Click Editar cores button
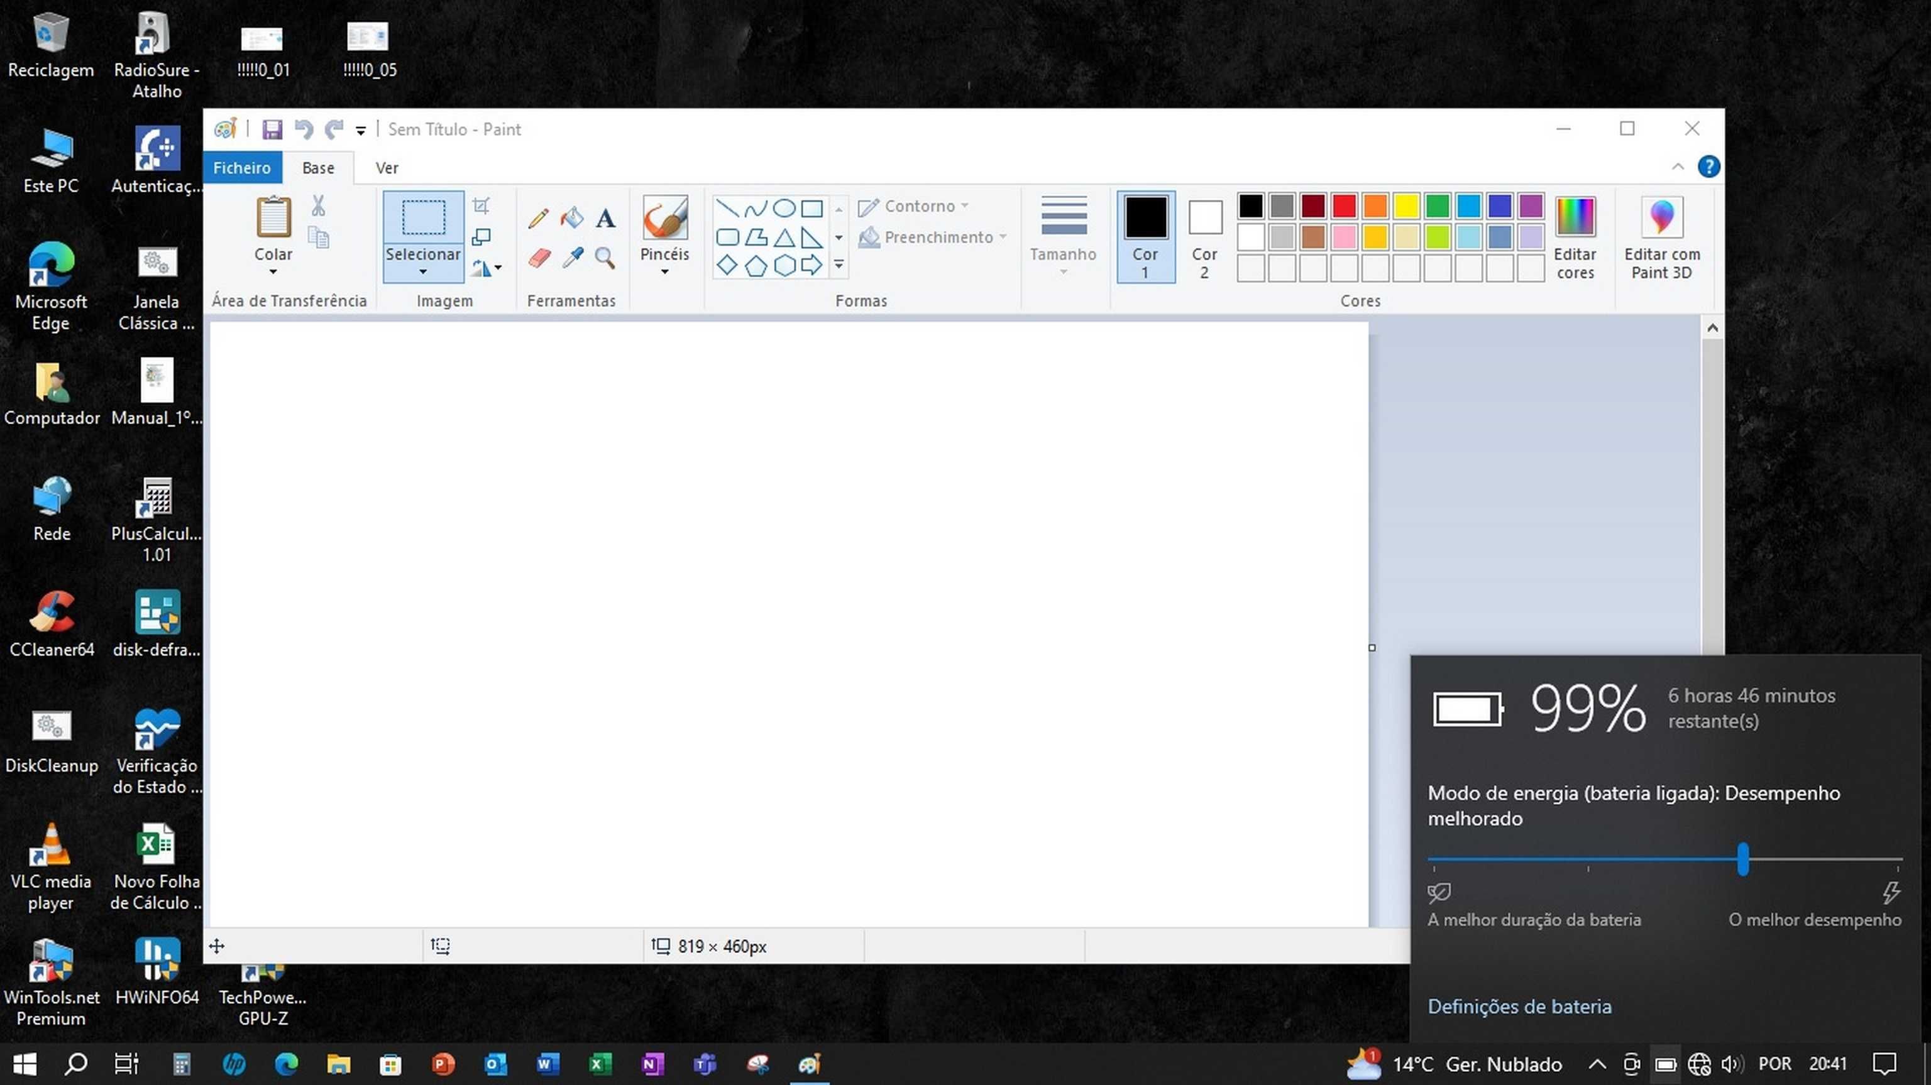 tap(1574, 238)
